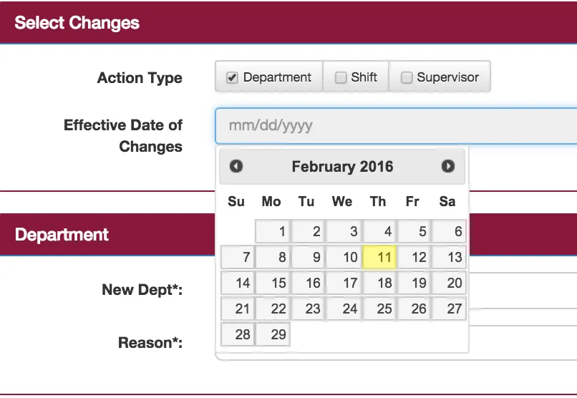Select February 9 in the calendar
This screenshot has height=398, width=577.
309,257
